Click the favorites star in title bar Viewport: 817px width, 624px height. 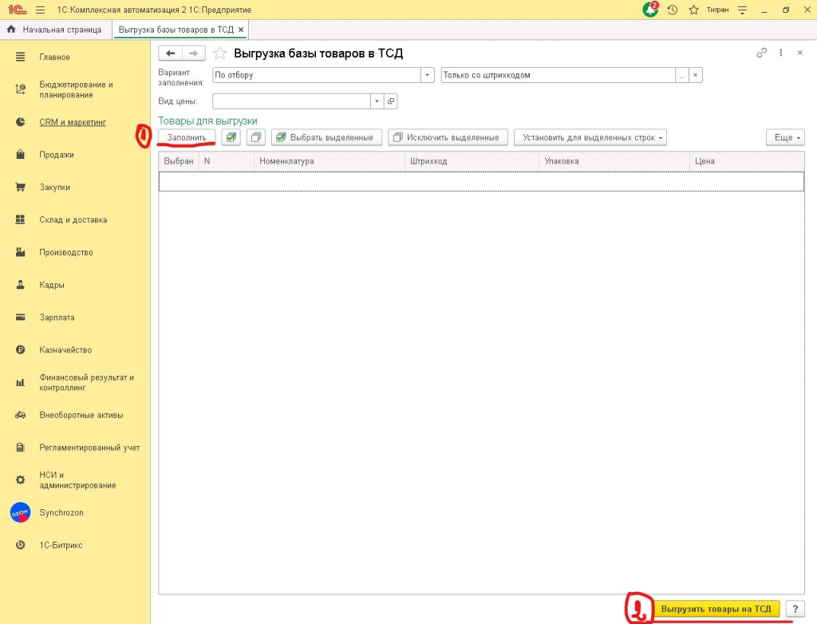[693, 10]
